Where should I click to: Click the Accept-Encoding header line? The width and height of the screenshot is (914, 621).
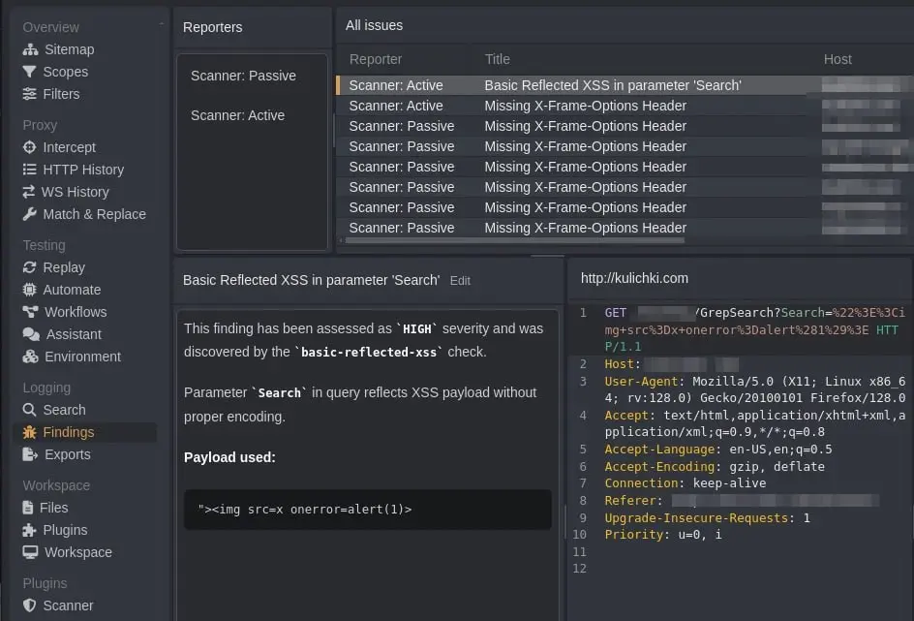pos(715,467)
